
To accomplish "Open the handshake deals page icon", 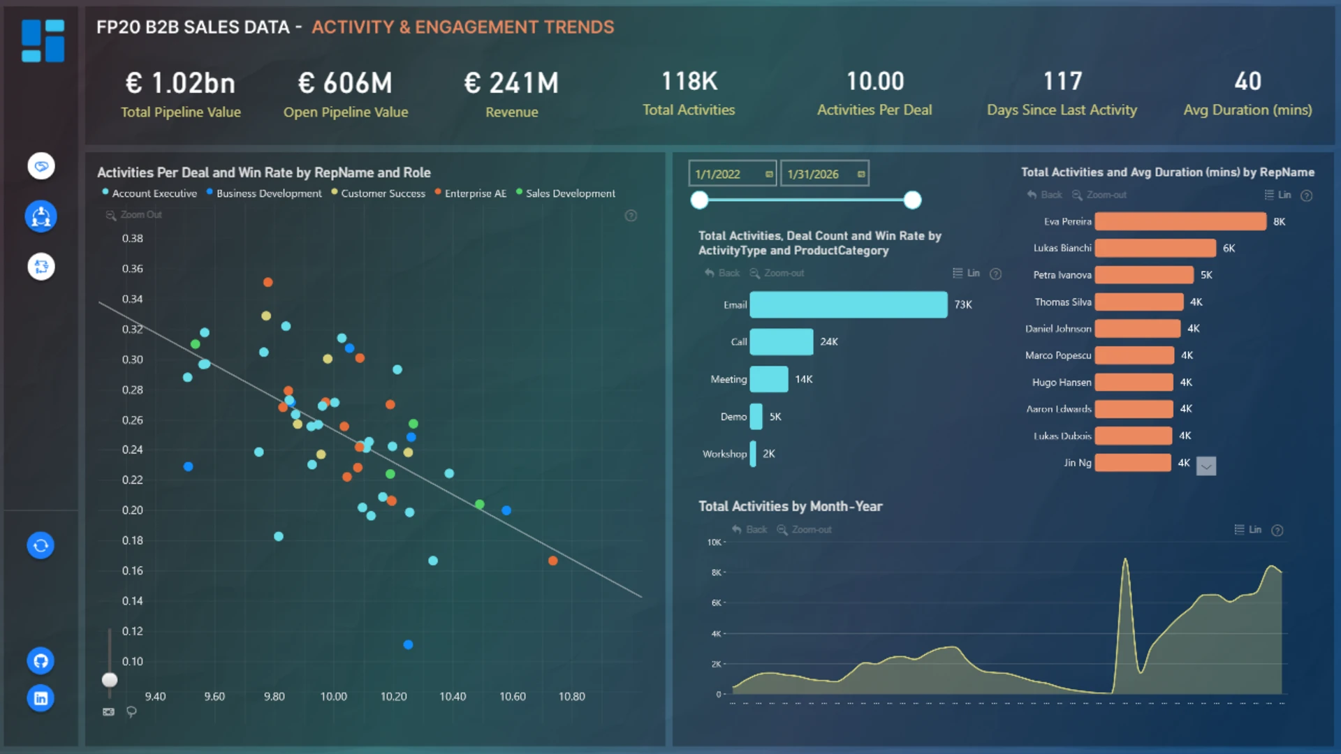I will [41, 166].
